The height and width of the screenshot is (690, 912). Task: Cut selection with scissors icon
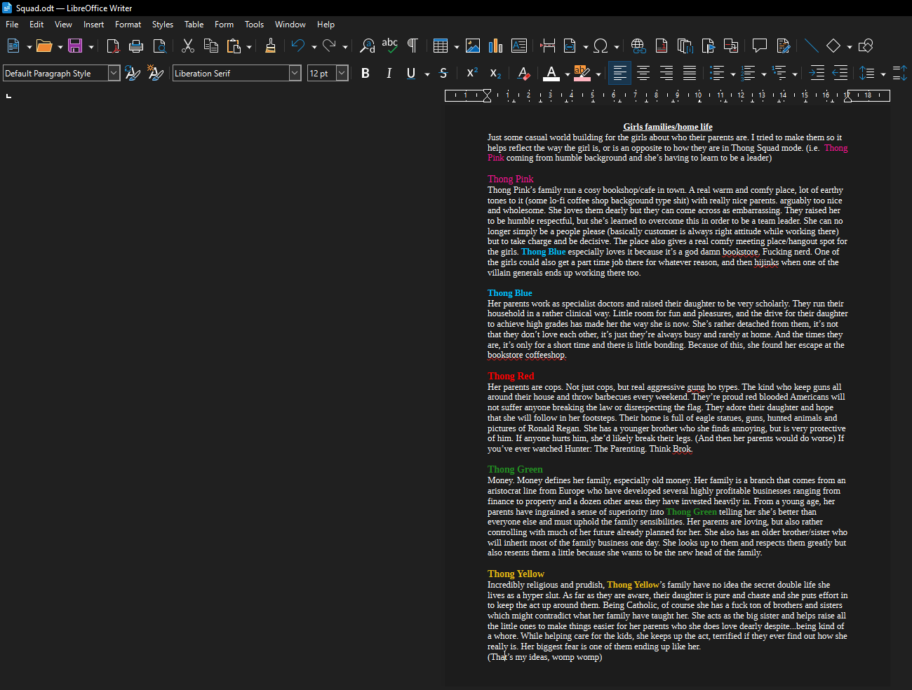point(187,46)
